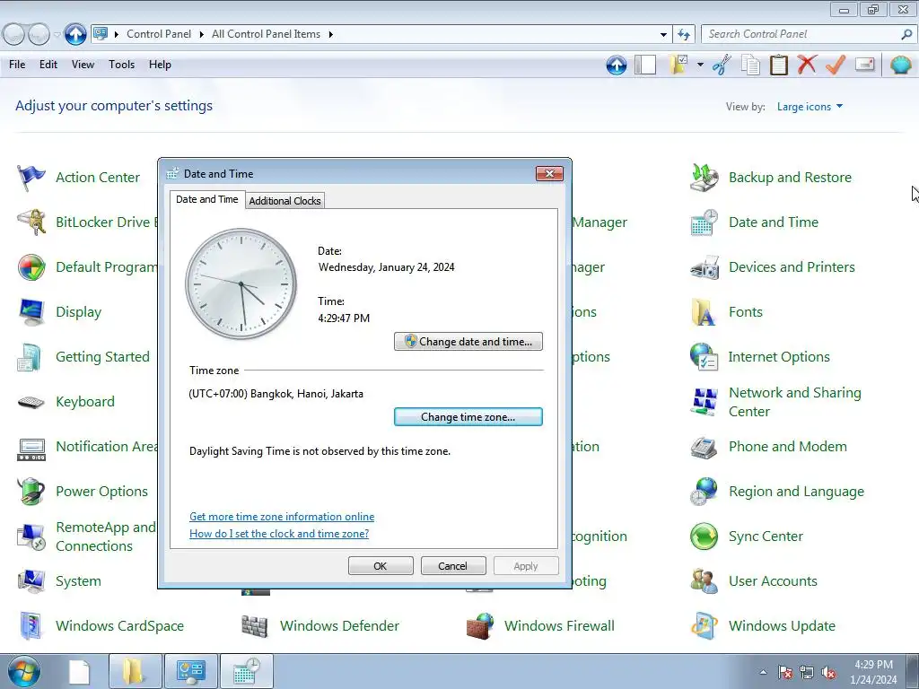Click the orange checkmark Properties icon
919x689 pixels.
pos(836,65)
